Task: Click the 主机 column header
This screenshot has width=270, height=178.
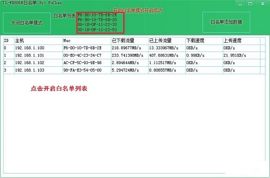Action: click(38, 41)
